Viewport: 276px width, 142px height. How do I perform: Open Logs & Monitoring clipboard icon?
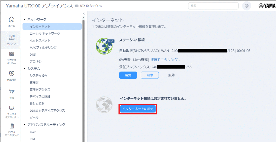pyautogui.click(x=12, y=126)
